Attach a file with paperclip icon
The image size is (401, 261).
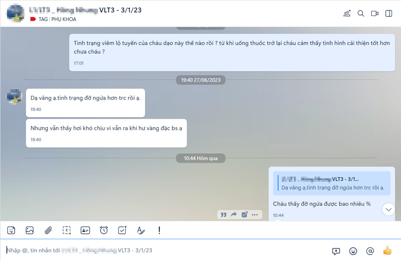(x=48, y=230)
